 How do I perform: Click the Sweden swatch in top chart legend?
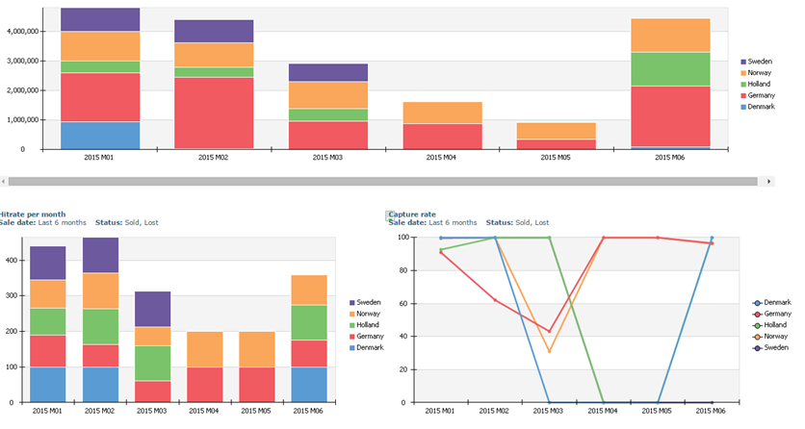(742, 62)
